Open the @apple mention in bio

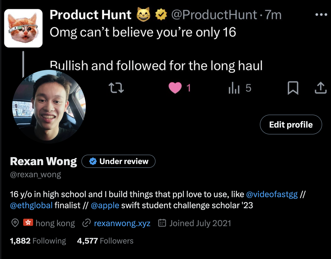tap(105, 205)
